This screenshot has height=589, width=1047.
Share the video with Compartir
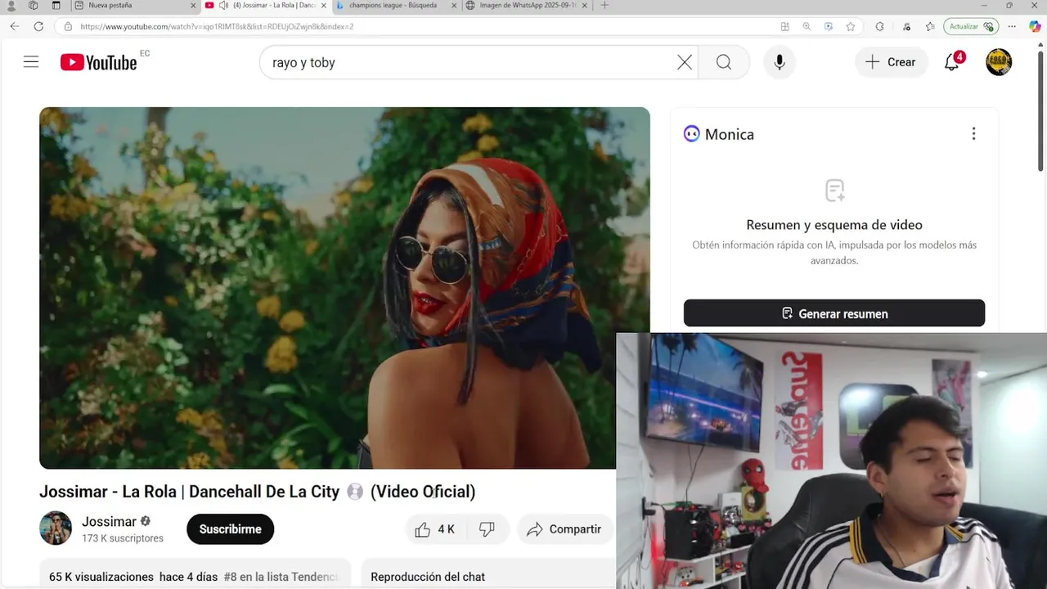[x=564, y=529]
